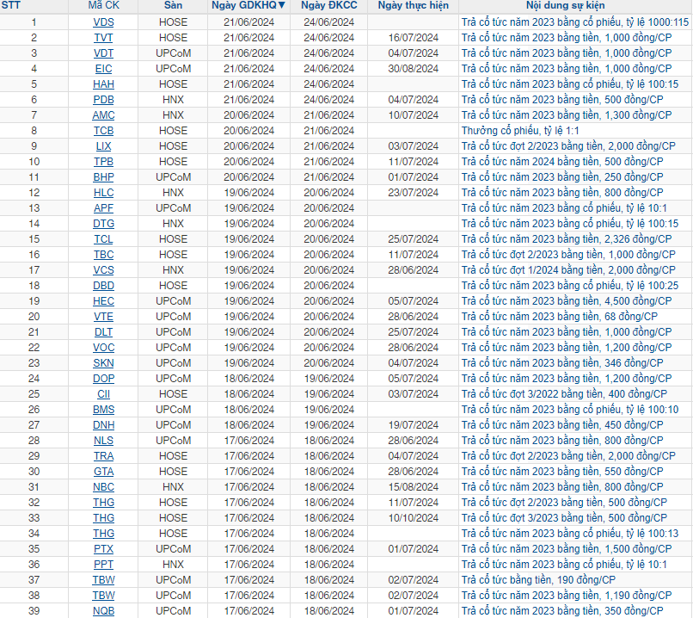693x618 pixels.
Task: Open the NBC stock code link
Action: (103, 486)
